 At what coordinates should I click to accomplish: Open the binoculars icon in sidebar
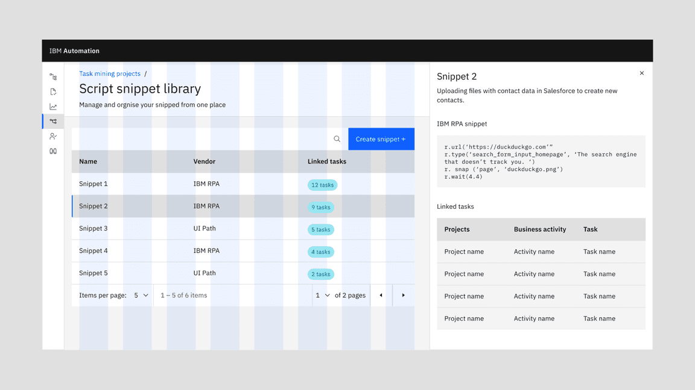point(53,152)
